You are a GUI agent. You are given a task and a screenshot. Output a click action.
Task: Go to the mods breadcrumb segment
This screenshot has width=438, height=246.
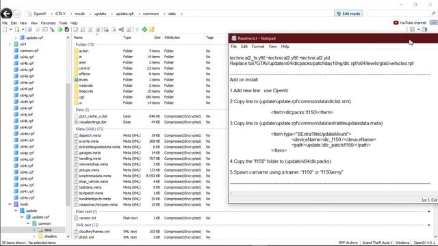coord(79,14)
